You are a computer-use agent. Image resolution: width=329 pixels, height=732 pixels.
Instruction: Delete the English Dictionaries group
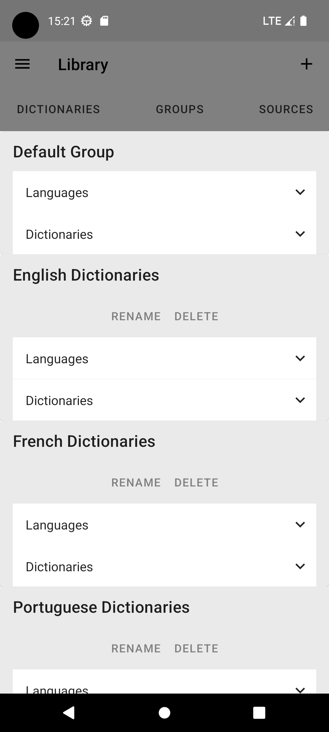(196, 316)
